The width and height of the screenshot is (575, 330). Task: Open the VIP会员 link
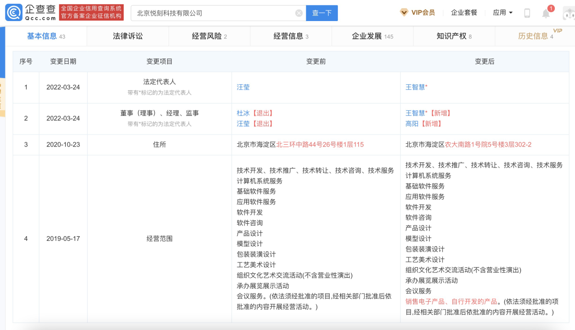coord(423,12)
